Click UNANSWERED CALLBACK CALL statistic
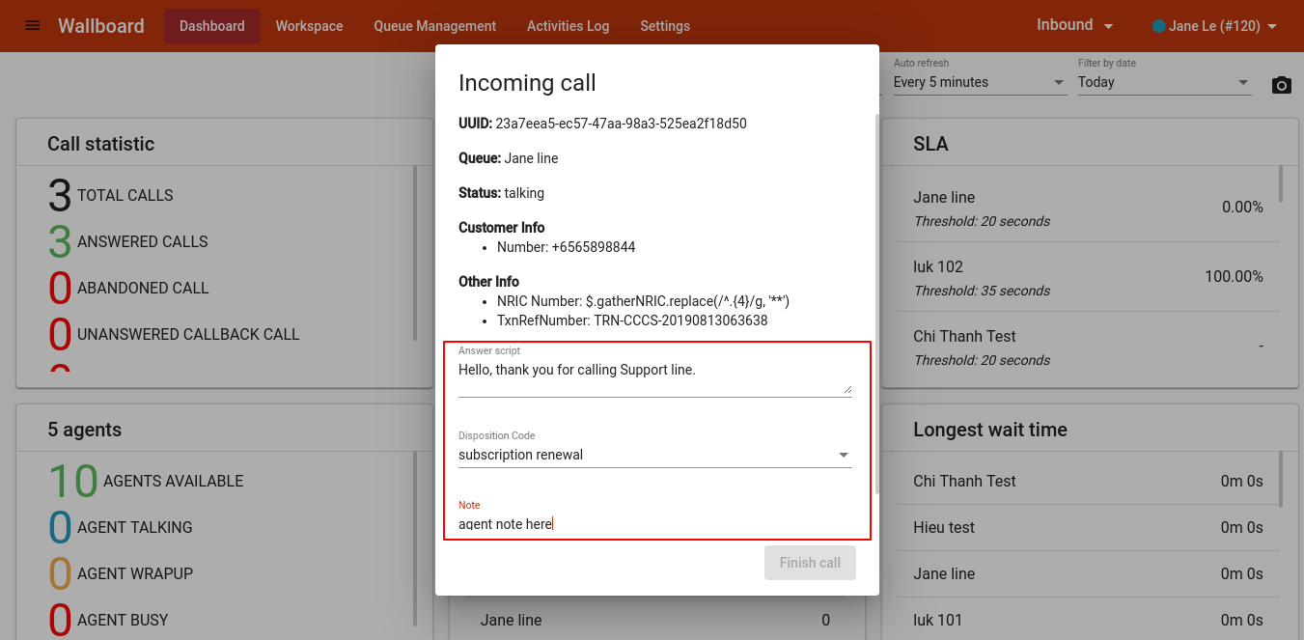Screen dimensions: 1304x640 tap(174, 334)
